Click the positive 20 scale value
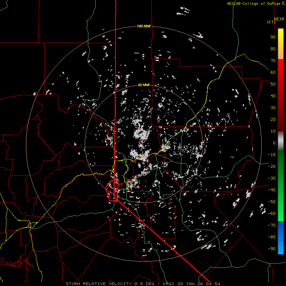 (273, 119)
